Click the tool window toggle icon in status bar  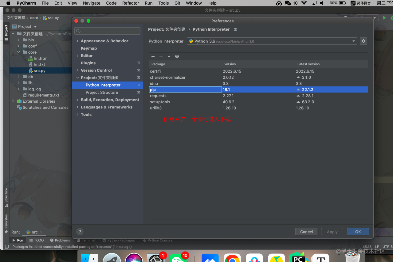click(x=7, y=247)
